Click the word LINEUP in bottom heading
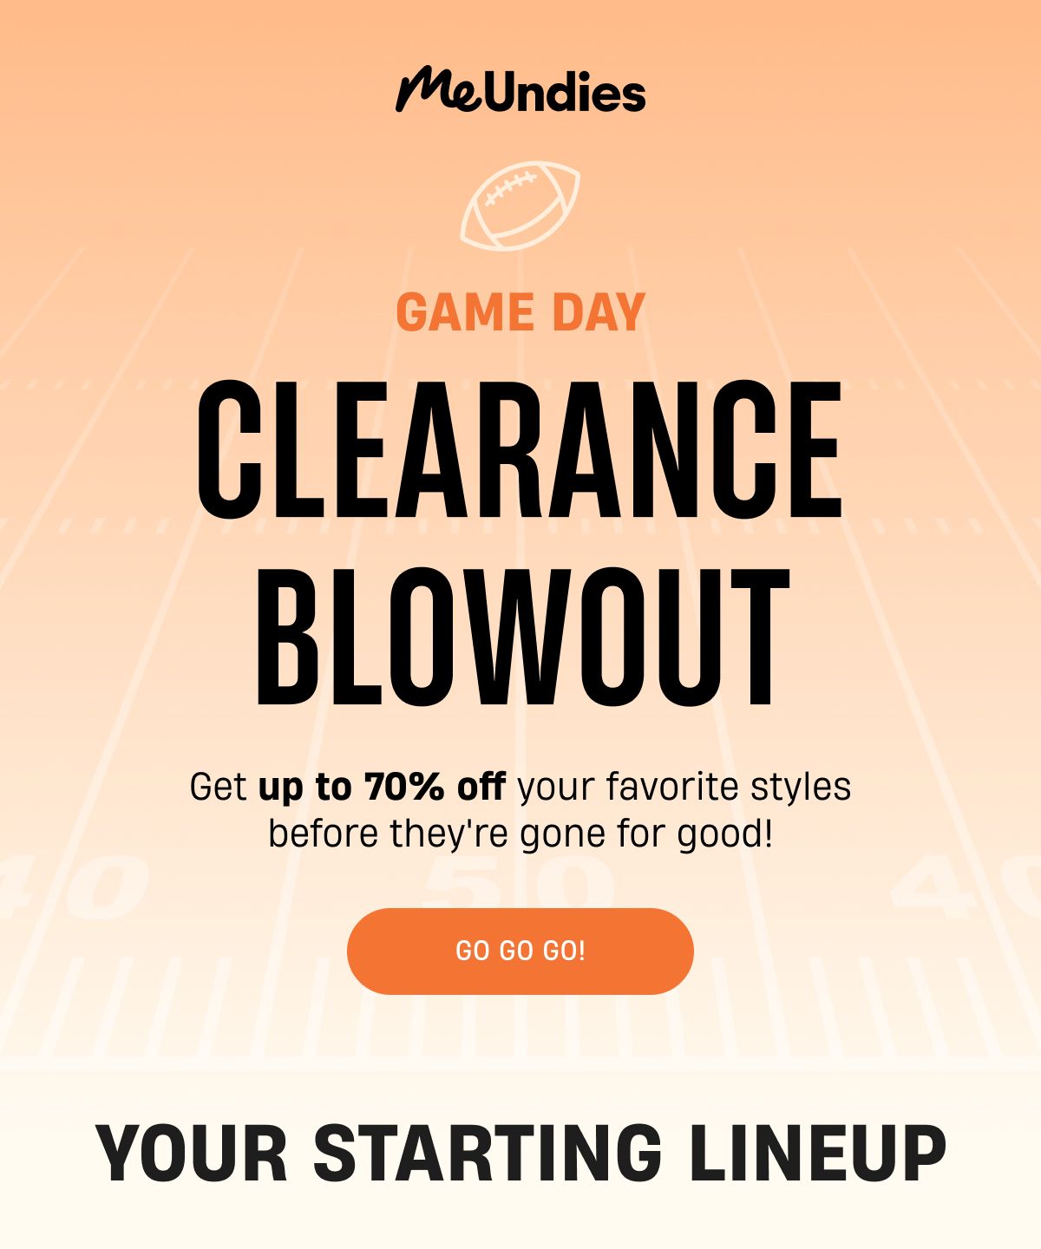Image resolution: width=1041 pixels, height=1249 pixels. [818, 1154]
